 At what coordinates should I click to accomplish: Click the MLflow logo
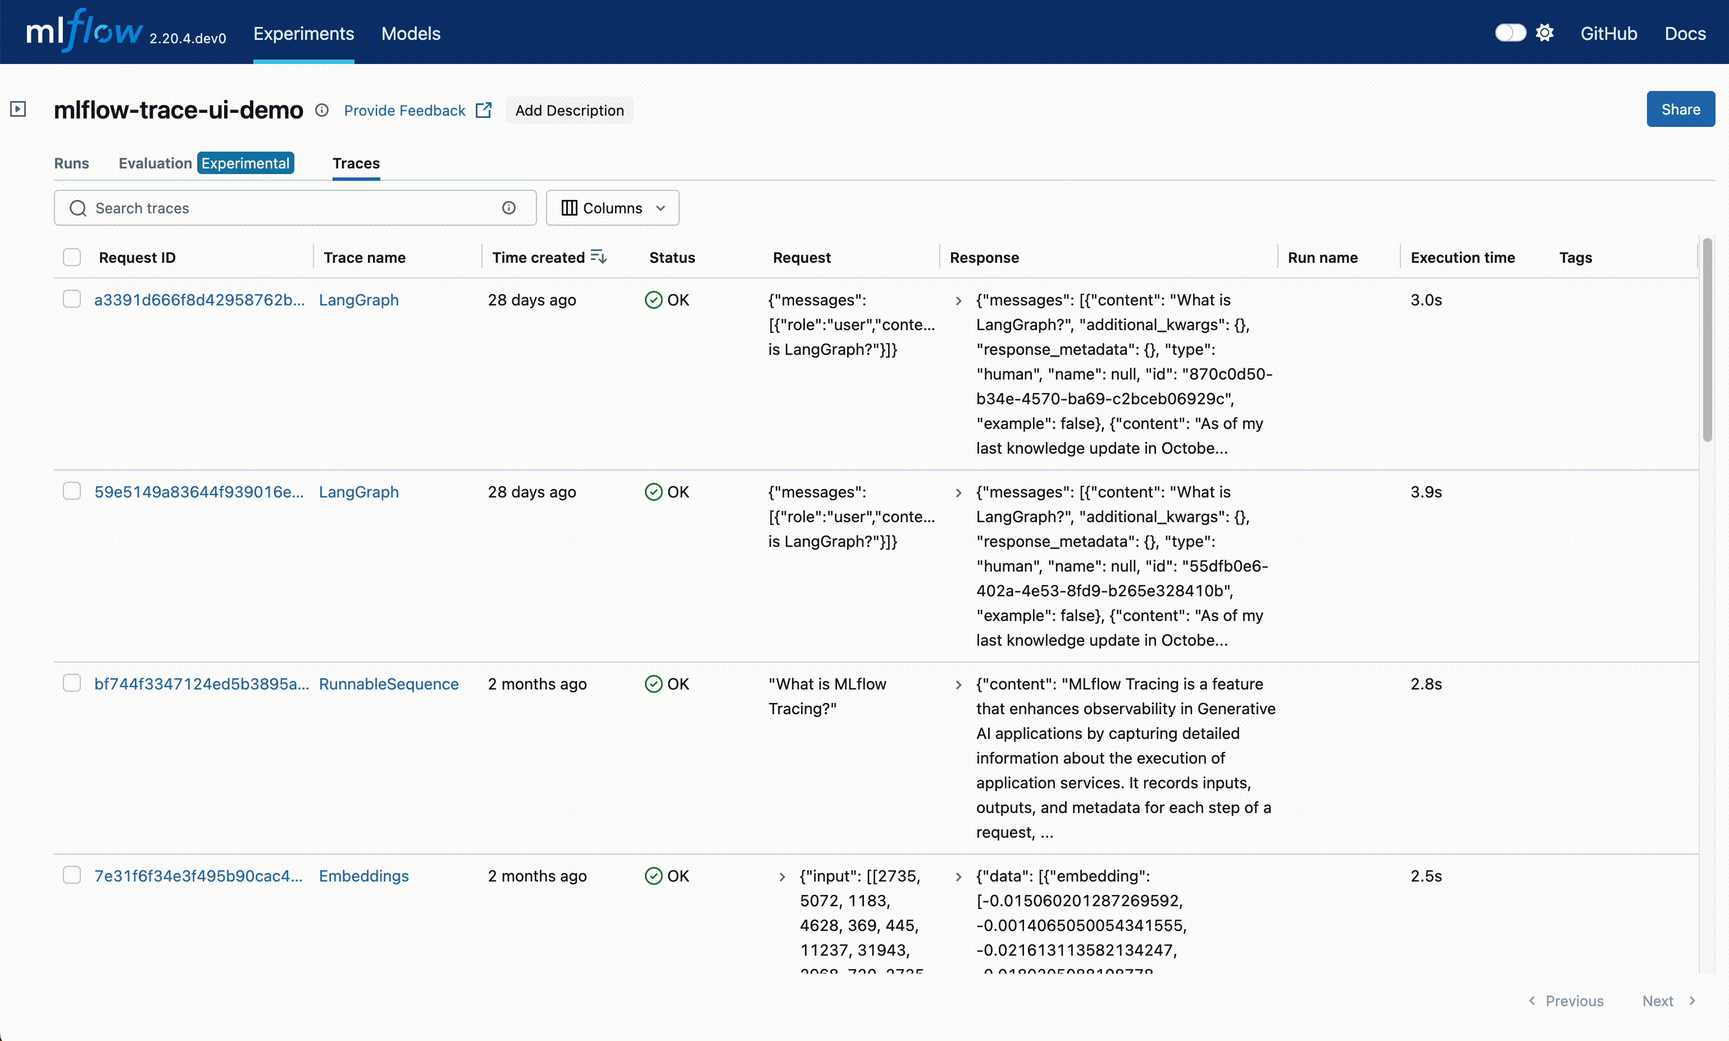click(84, 31)
